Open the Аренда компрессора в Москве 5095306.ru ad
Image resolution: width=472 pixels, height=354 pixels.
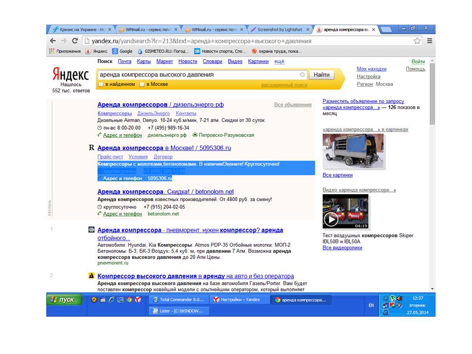click(x=164, y=148)
